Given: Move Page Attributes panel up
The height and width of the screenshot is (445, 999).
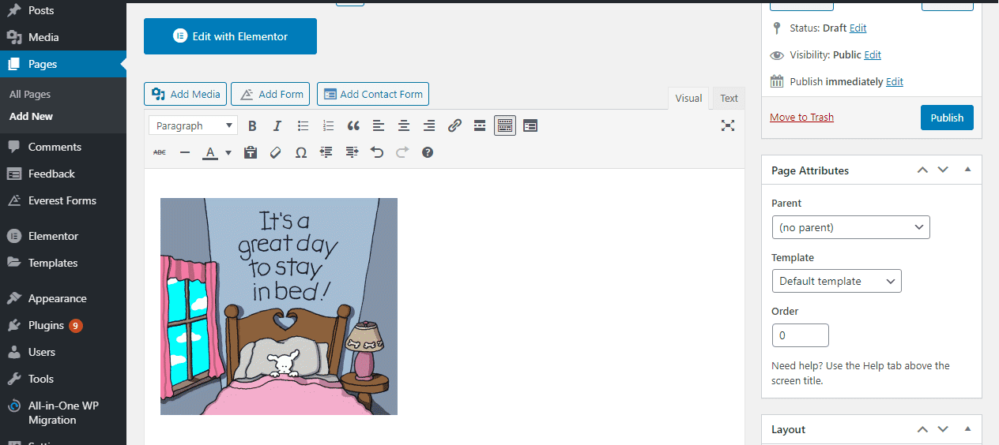Looking at the screenshot, I should 922,170.
